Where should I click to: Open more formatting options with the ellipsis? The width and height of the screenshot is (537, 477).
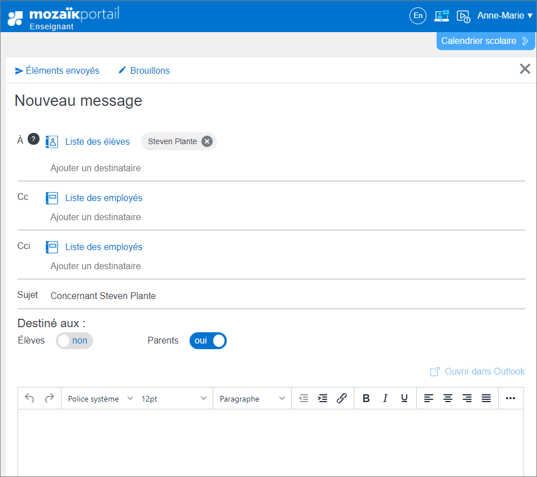click(x=510, y=398)
